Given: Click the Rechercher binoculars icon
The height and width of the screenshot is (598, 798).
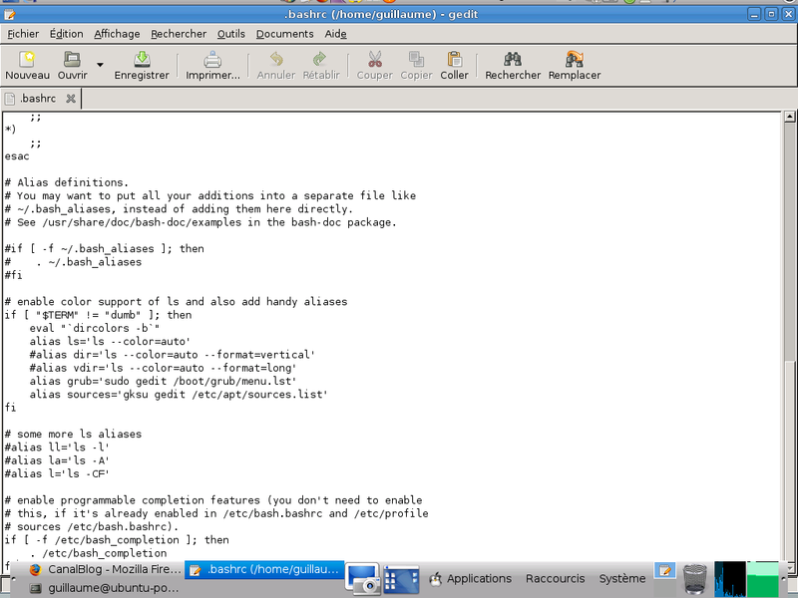Looking at the screenshot, I should coord(513,59).
